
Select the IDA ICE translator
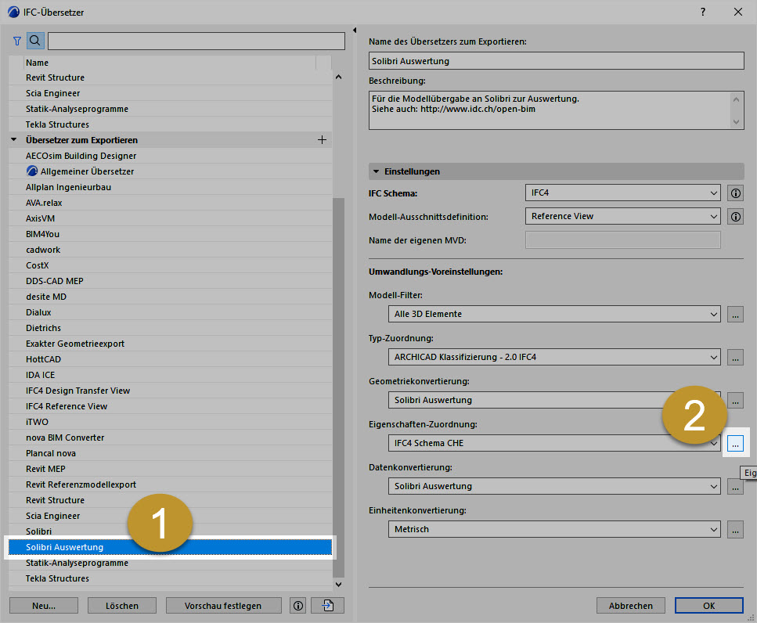170,375
